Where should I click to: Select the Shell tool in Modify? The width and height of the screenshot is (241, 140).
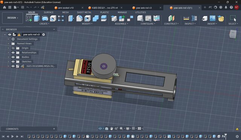pos(87,18)
